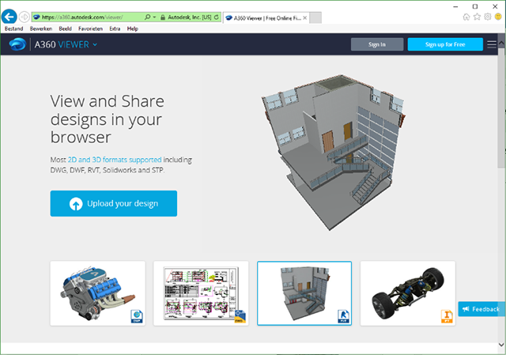This screenshot has width=506, height=355.
Task: Open the Bewerken menu
Action: [x=41, y=28]
